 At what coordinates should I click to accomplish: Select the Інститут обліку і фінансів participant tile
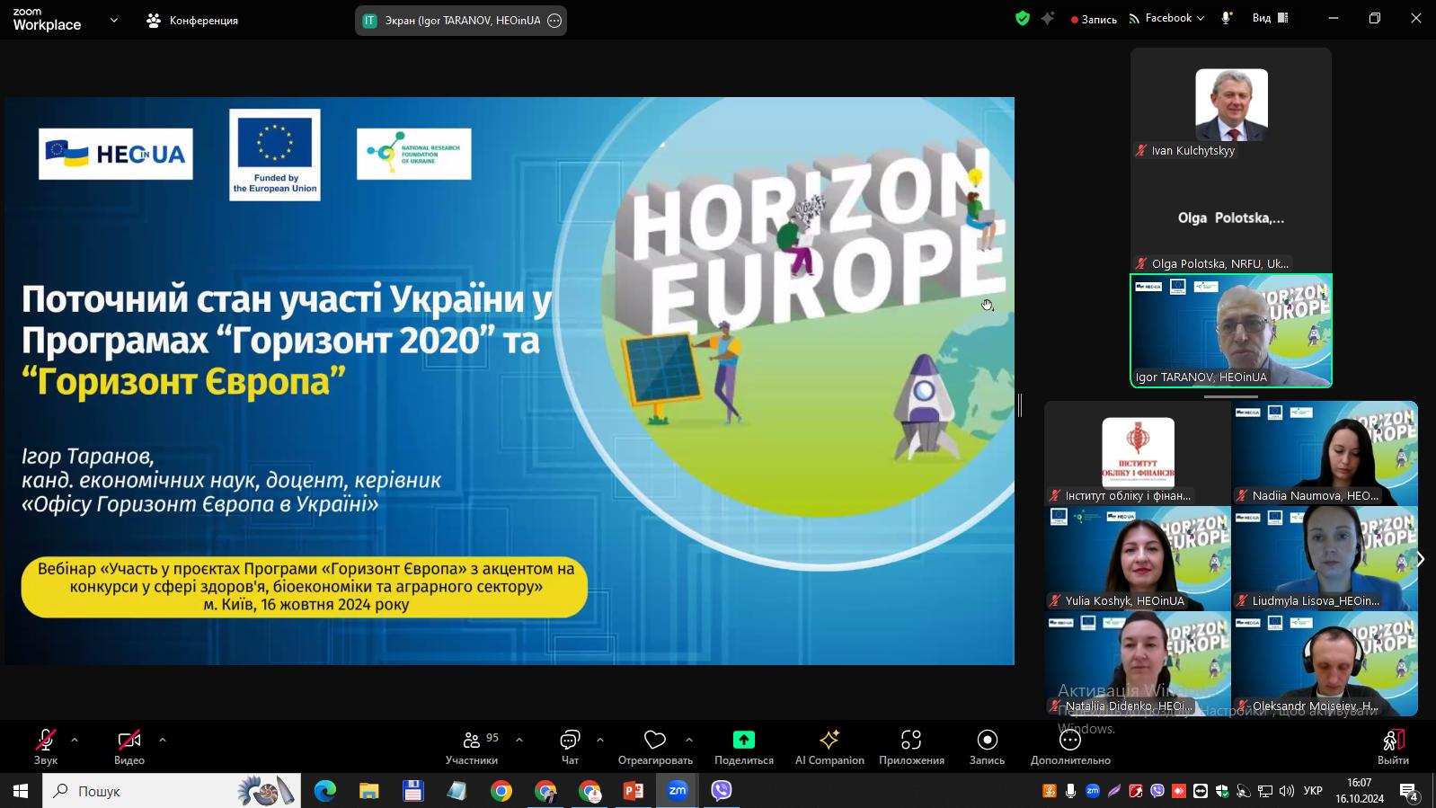point(1138,453)
